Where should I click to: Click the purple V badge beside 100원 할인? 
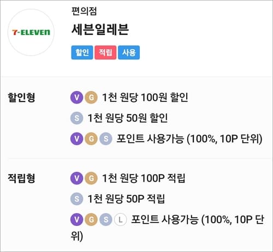click(x=77, y=98)
